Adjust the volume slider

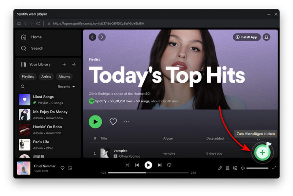click(257, 168)
